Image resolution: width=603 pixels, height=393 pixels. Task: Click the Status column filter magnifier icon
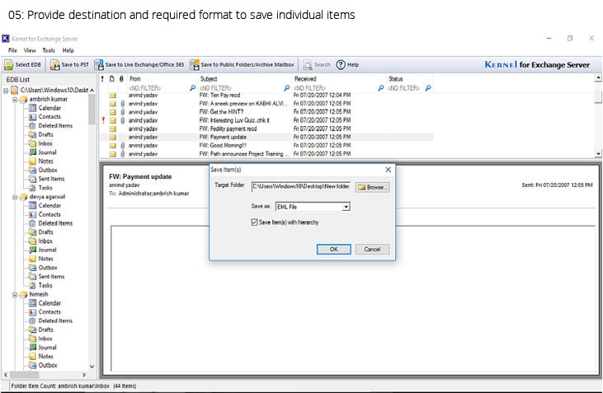pyautogui.click(x=428, y=88)
